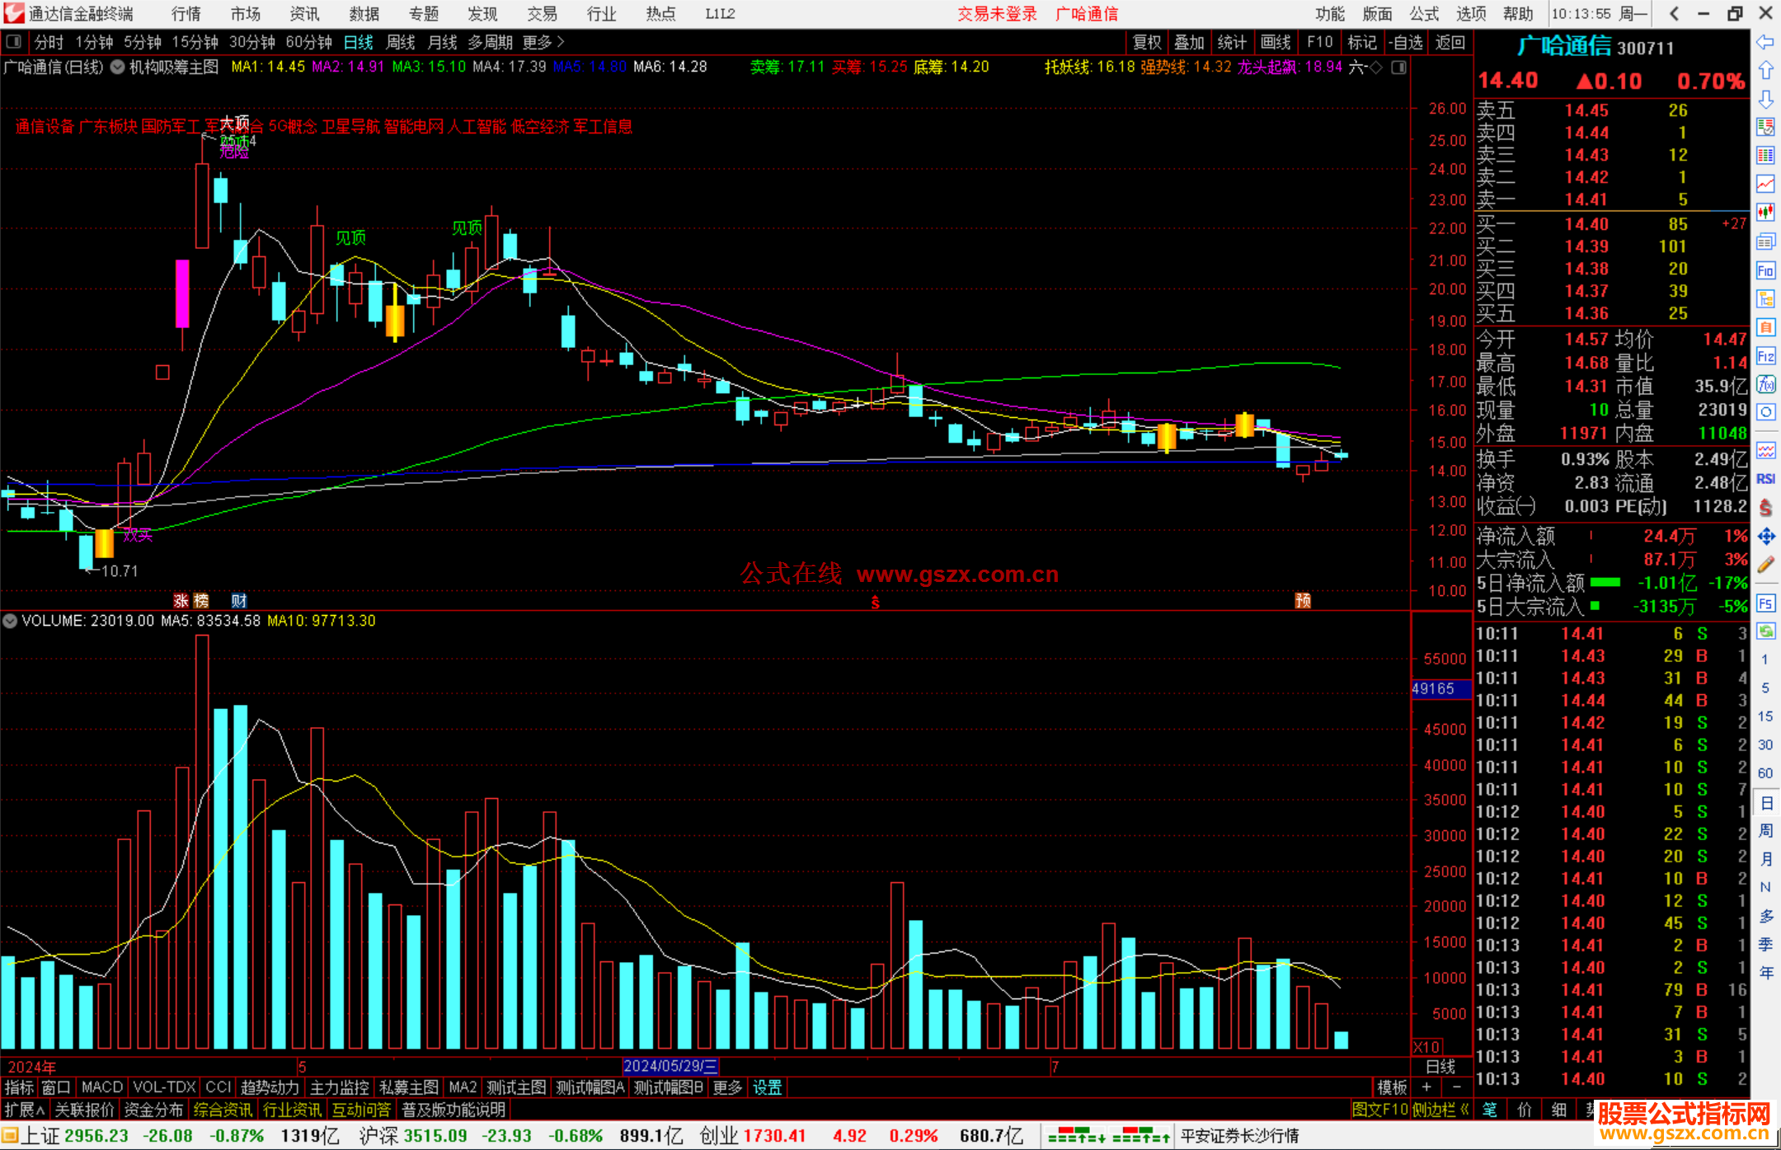The image size is (1781, 1150).
Task: Click the blue four-way move arrows icon
Action: (x=1765, y=537)
